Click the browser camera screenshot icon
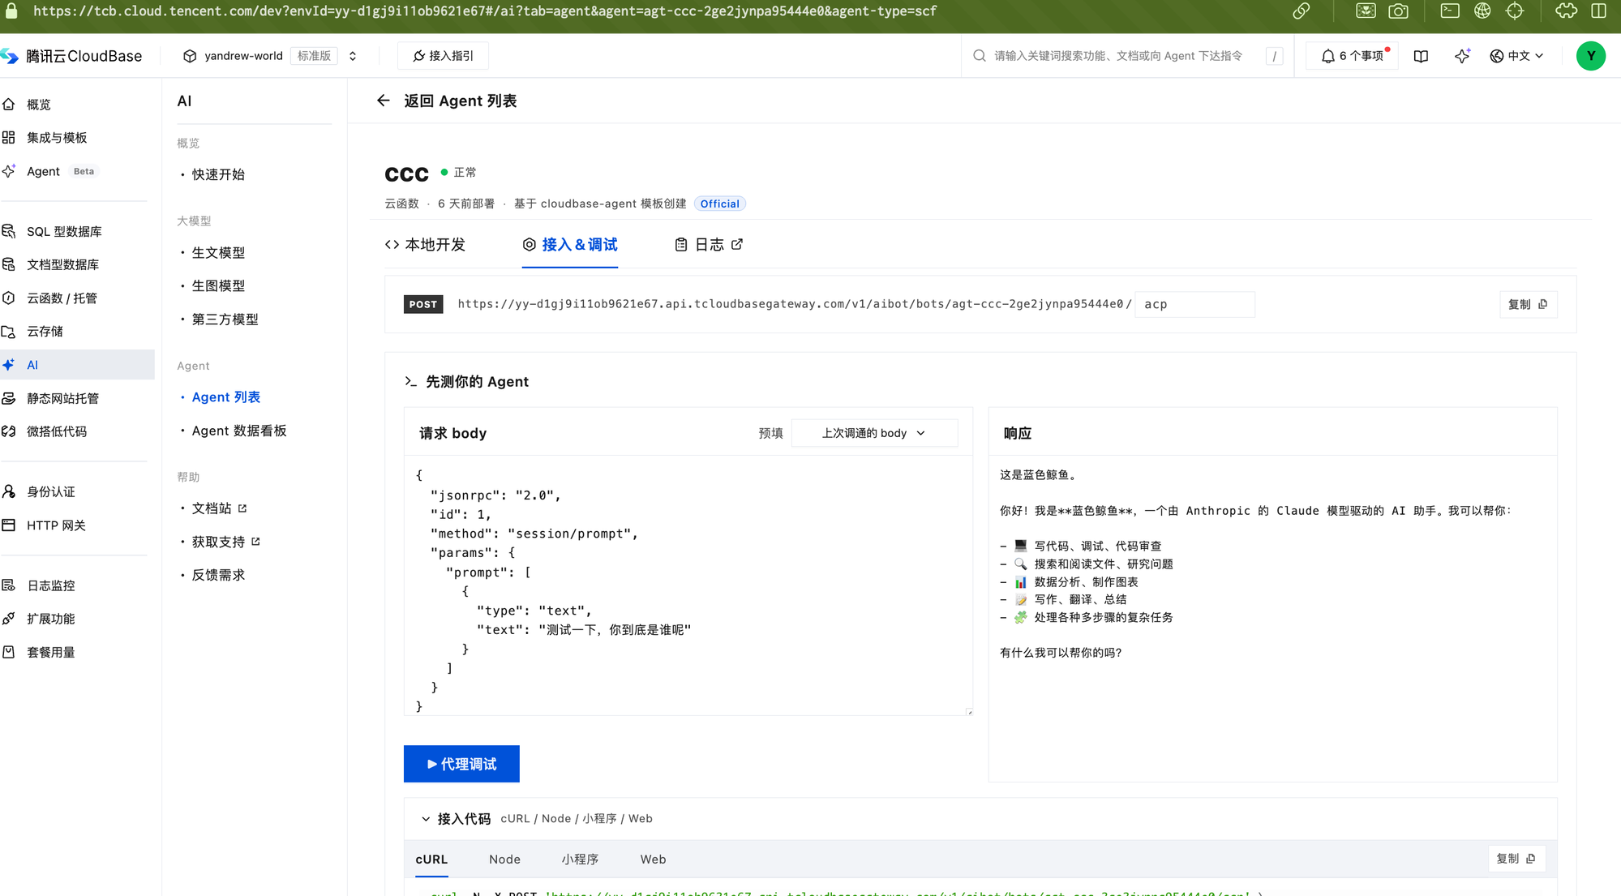The height and width of the screenshot is (896, 1621). tap(1398, 11)
